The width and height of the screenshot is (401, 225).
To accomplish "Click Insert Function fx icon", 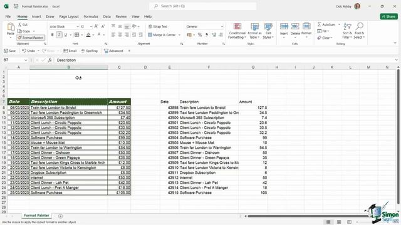I will coord(49,60).
